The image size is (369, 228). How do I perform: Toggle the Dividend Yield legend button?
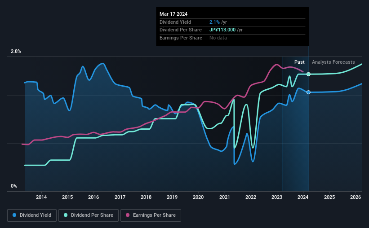32,215
